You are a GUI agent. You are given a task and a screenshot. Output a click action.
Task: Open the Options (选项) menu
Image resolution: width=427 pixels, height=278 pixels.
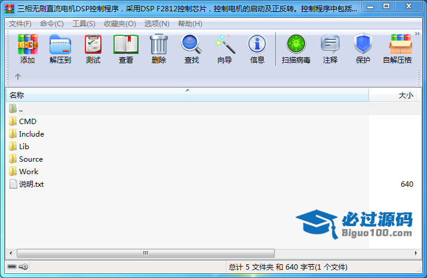pos(156,24)
